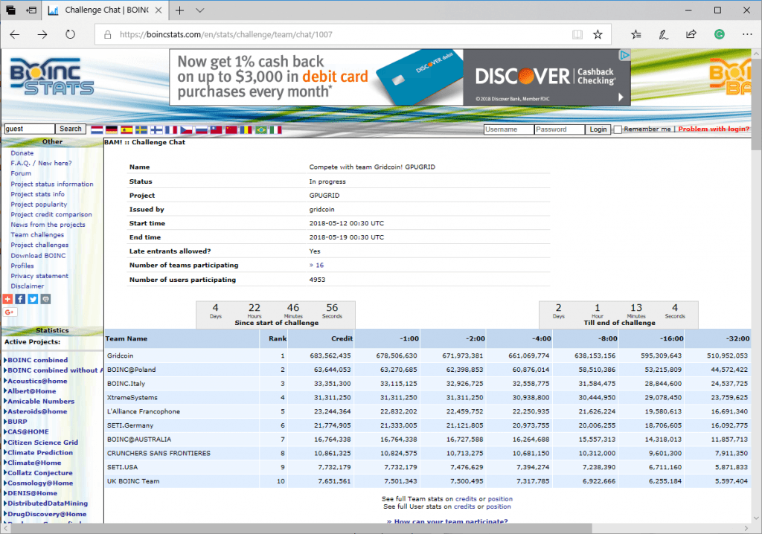Viewport: 762px width, 534px height.
Task: Open Download BOINC sidebar link
Action: (39, 256)
